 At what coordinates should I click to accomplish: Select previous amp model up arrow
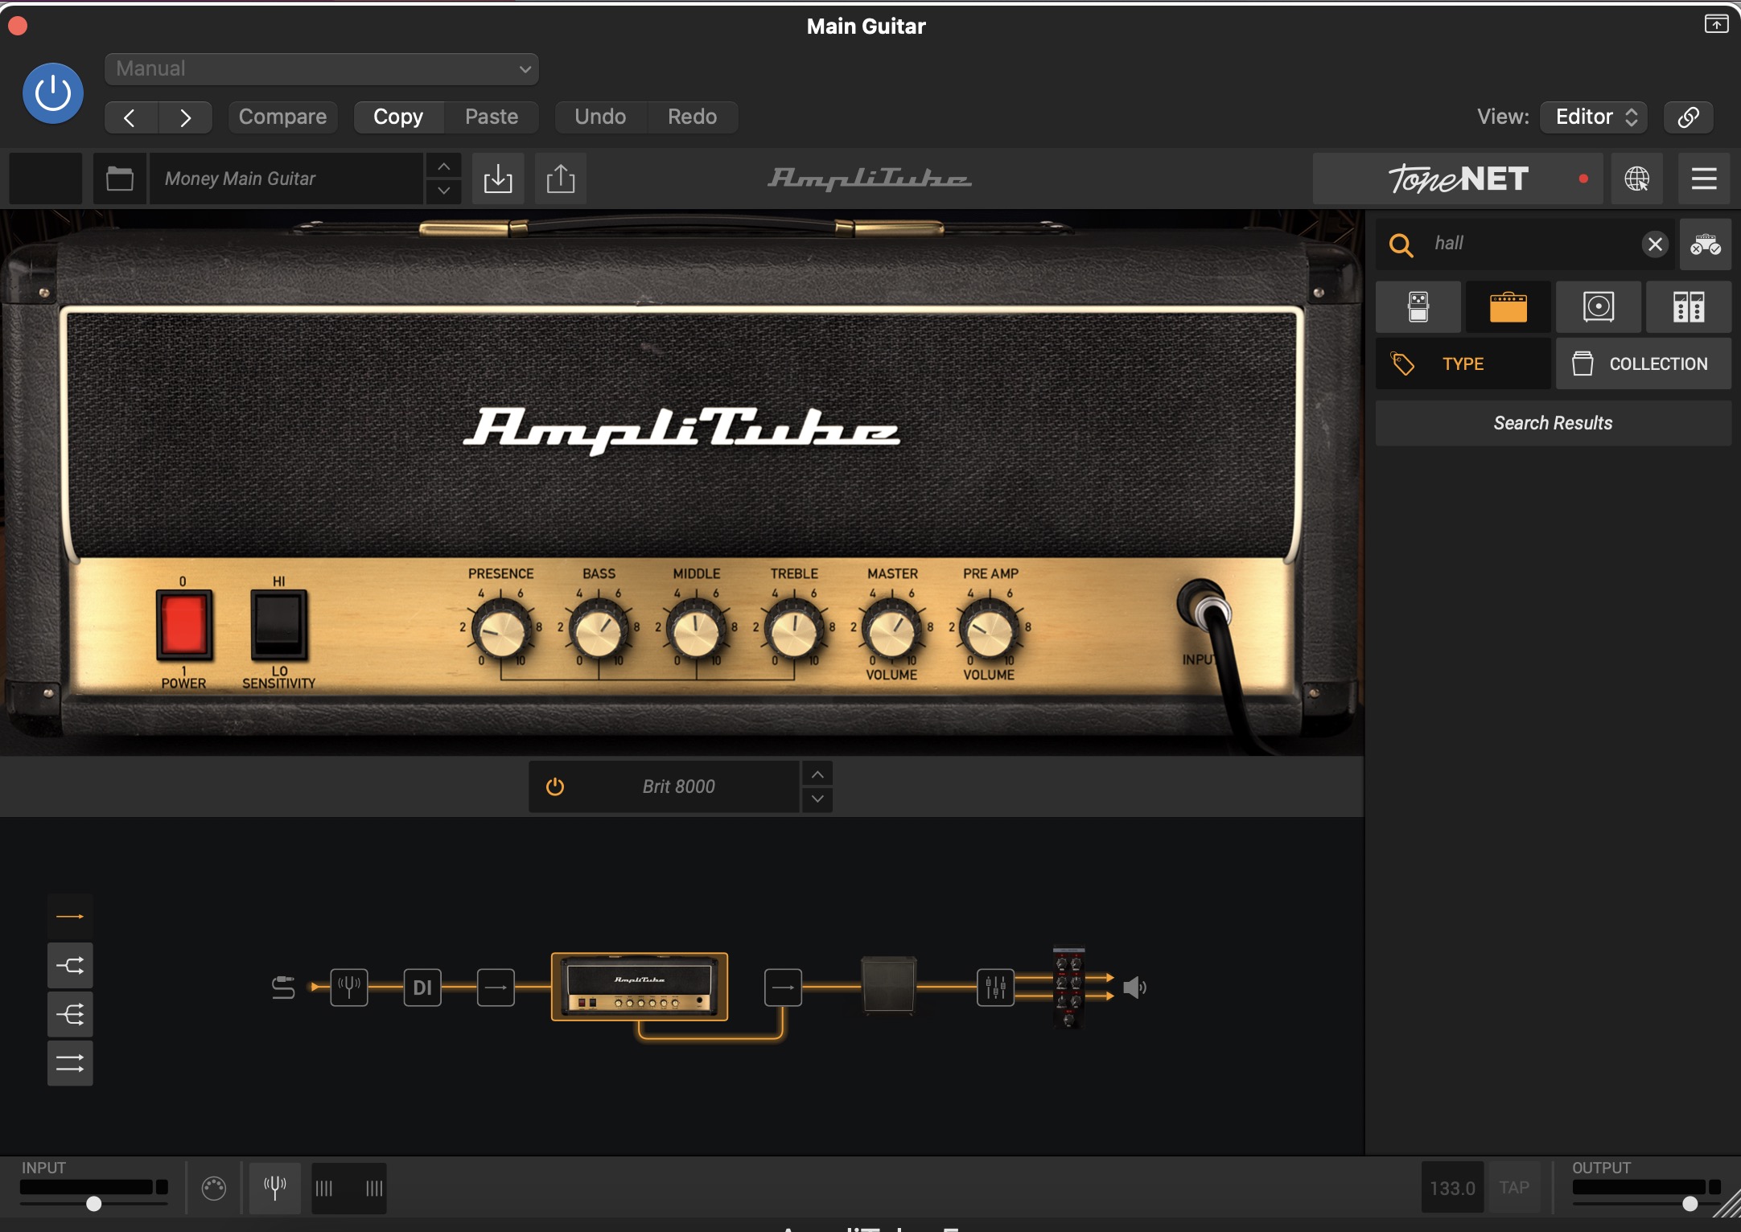(x=817, y=774)
